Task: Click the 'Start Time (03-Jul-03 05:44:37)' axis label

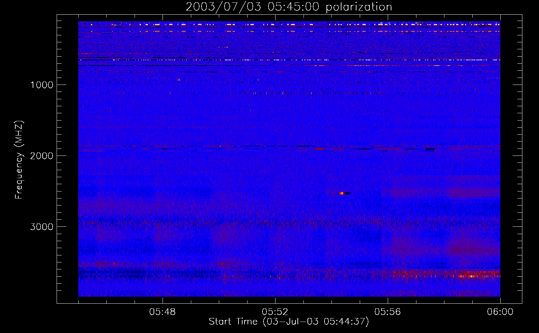Action: tap(289, 322)
